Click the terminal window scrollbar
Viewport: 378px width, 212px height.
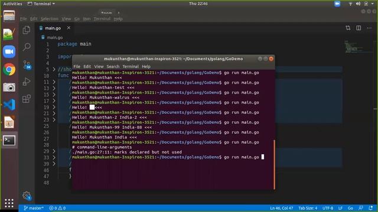[x=274, y=164]
